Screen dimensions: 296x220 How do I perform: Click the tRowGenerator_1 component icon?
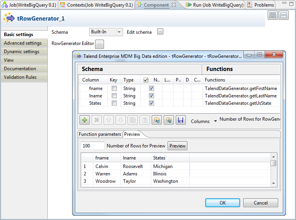[9, 18]
